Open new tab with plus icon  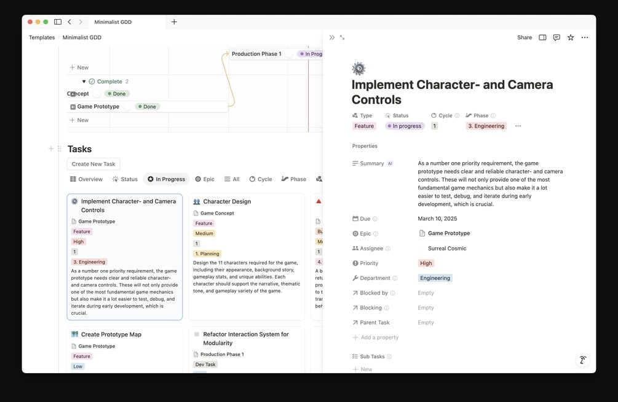[174, 22]
